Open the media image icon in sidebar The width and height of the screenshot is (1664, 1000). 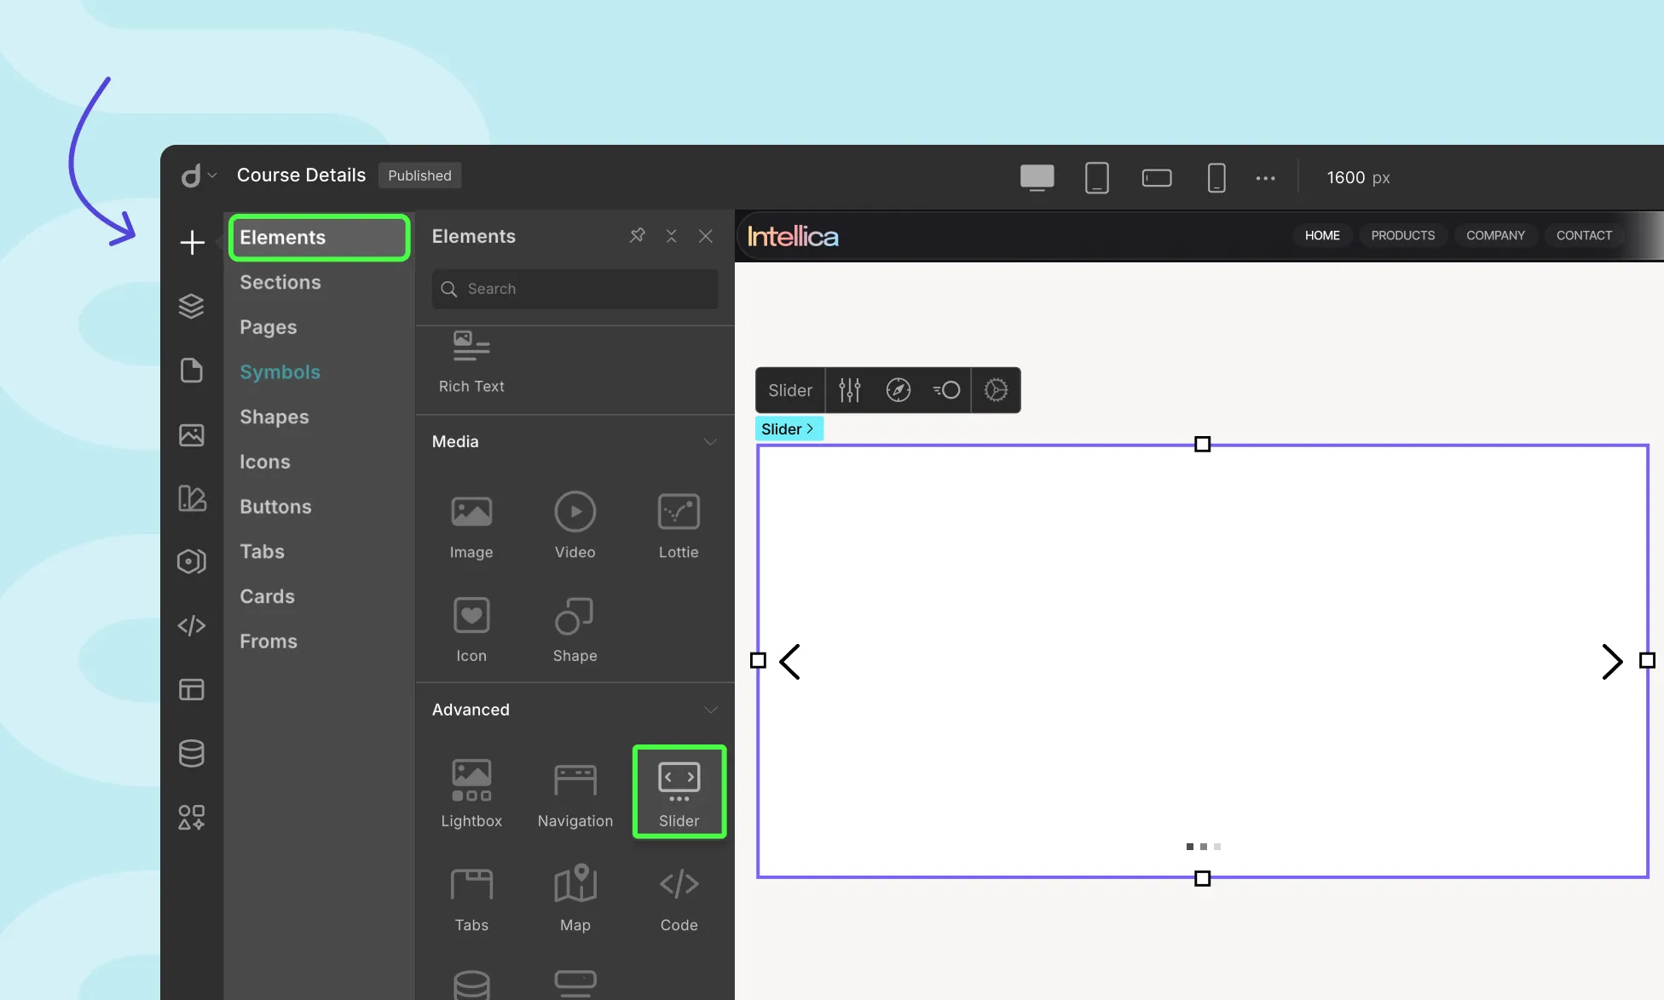[x=192, y=434]
